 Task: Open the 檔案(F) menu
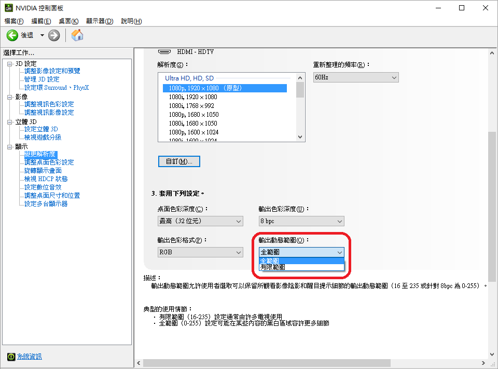14,21
